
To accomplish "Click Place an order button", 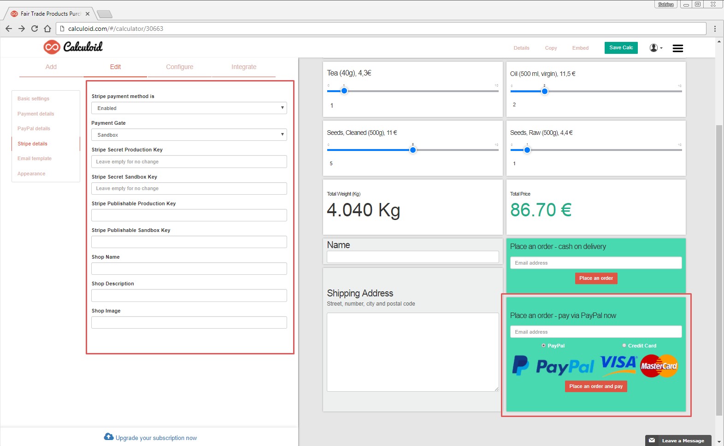I will (596, 278).
